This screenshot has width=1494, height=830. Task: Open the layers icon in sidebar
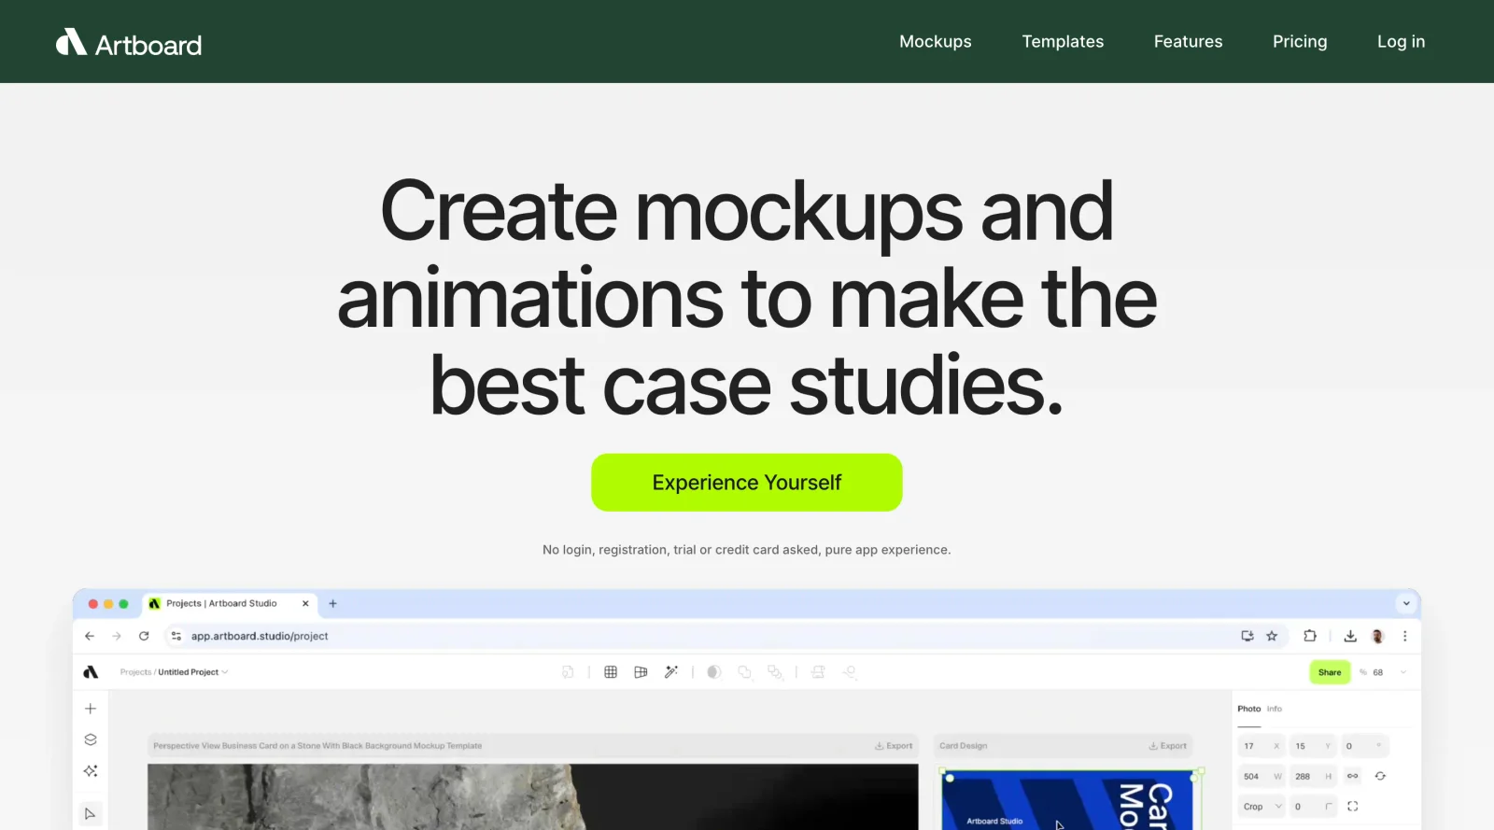coord(91,739)
